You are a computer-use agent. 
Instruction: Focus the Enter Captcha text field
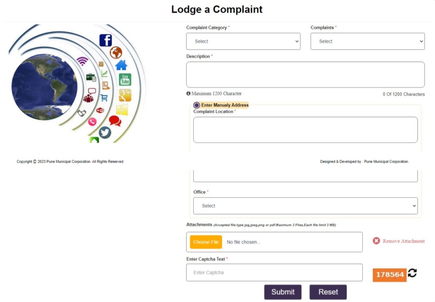click(274, 273)
